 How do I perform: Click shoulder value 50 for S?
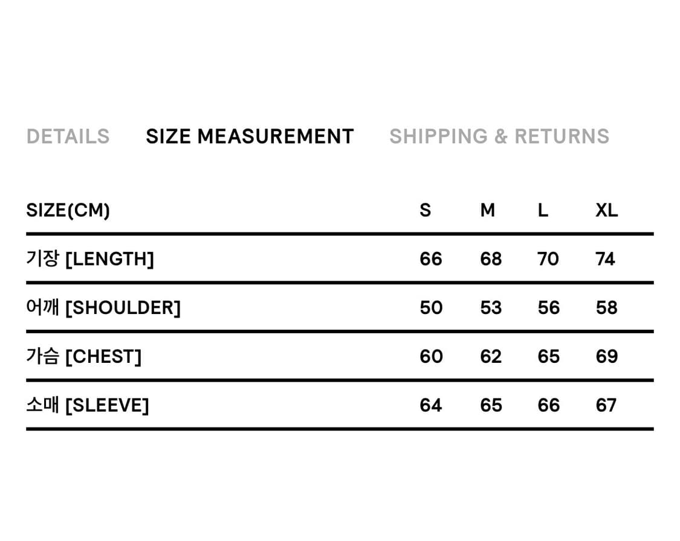click(431, 308)
